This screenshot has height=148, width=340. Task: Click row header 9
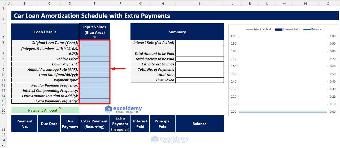(3, 69)
